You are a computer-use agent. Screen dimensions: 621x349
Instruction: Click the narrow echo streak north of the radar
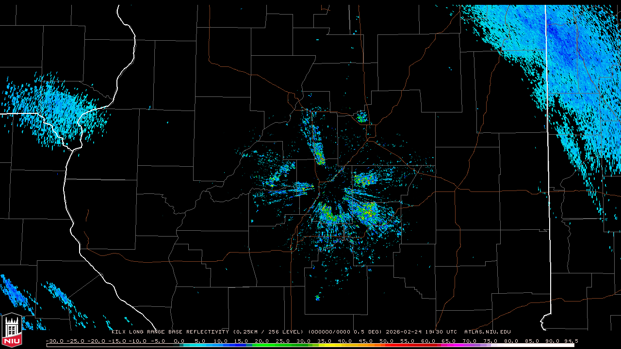coord(317,145)
